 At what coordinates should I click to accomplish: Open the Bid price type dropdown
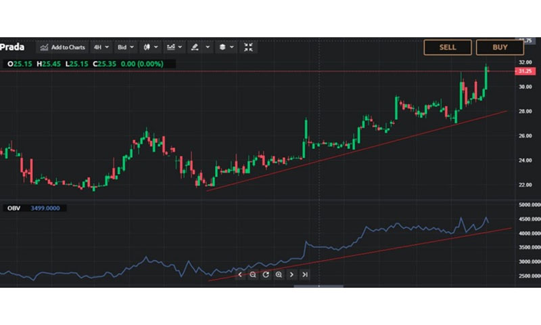(125, 47)
